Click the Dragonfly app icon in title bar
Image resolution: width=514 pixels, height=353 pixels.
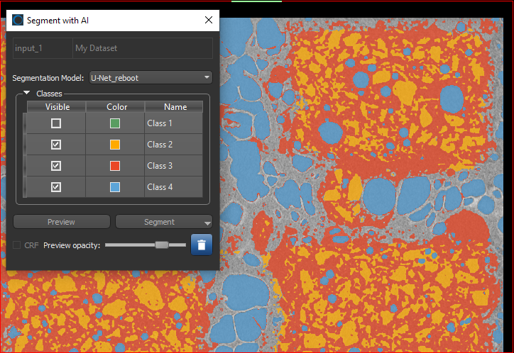pos(18,20)
